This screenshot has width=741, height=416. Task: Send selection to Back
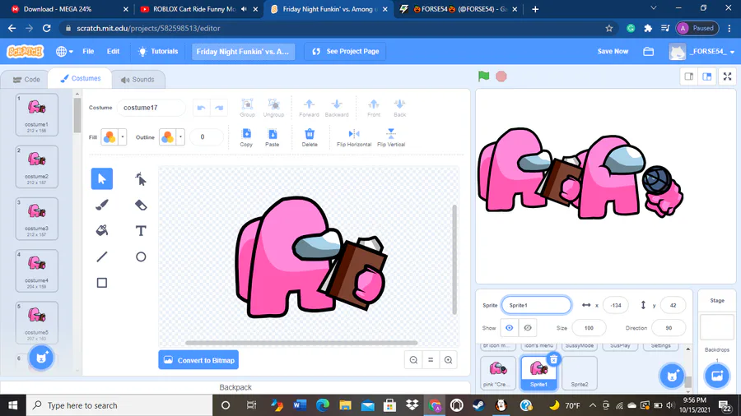400,108
